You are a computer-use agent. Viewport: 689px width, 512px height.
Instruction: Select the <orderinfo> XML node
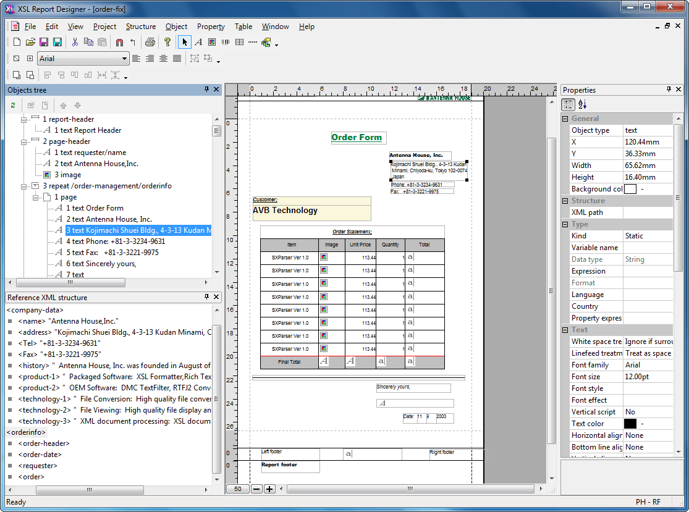26,432
